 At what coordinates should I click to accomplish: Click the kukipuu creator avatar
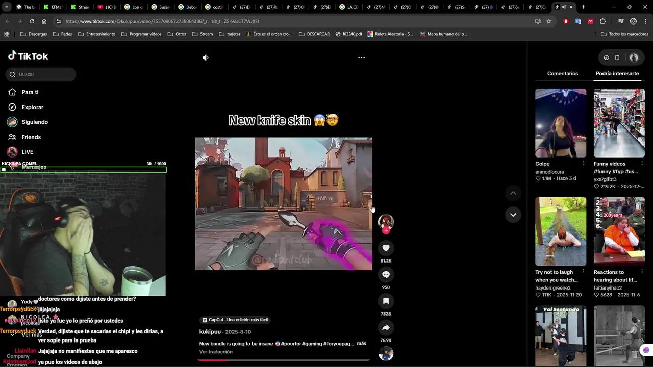click(x=386, y=222)
